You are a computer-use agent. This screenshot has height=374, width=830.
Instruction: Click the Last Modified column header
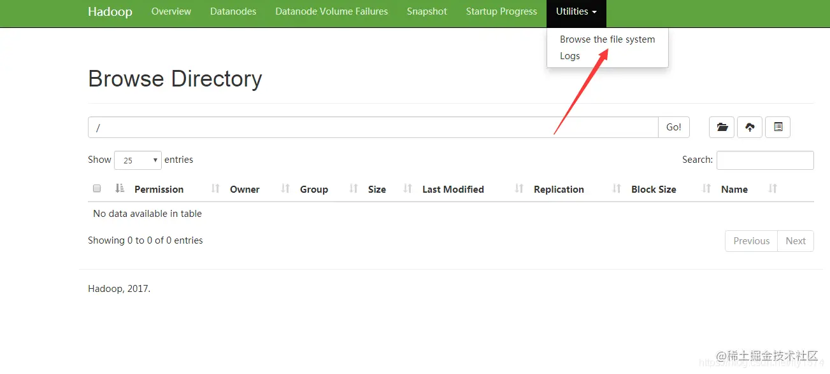point(453,190)
